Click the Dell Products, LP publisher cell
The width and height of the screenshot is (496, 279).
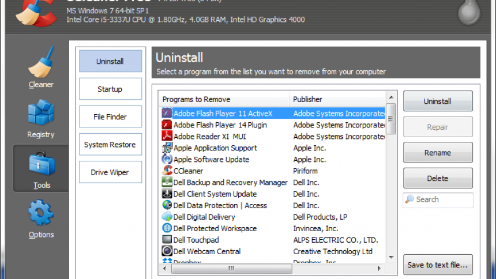click(x=320, y=217)
